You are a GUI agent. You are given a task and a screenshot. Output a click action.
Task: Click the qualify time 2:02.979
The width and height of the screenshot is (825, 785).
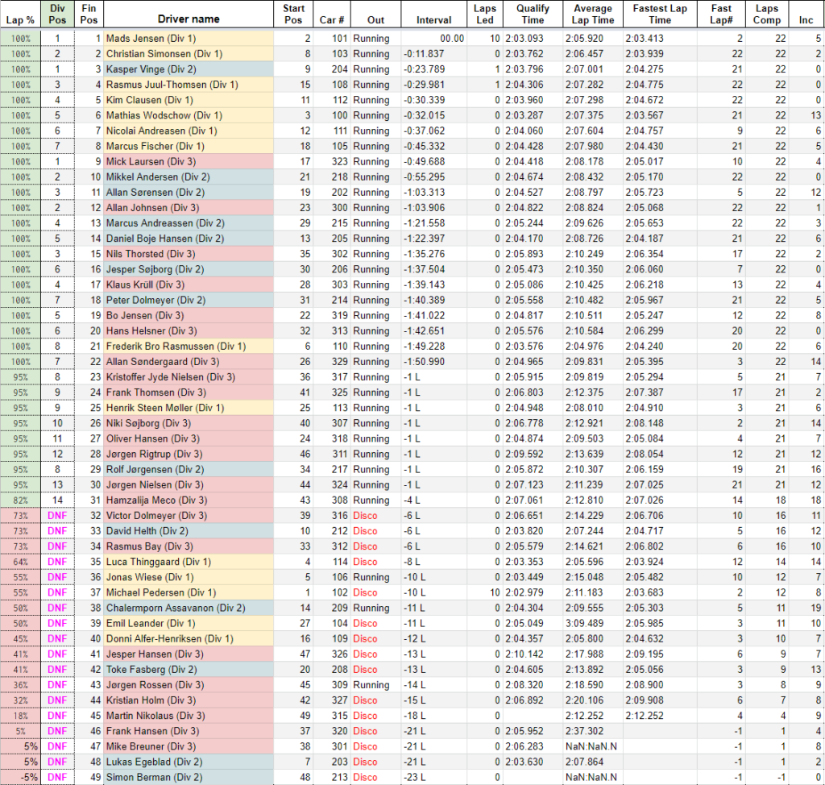pyautogui.click(x=524, y=592)
